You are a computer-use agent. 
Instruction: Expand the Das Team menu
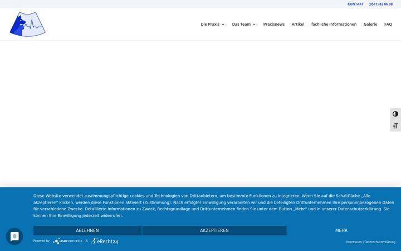(244, 25)
